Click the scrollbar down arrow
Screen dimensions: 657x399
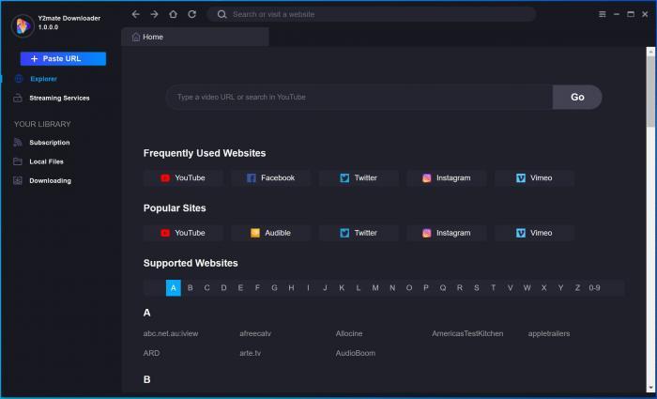point(650,388)
